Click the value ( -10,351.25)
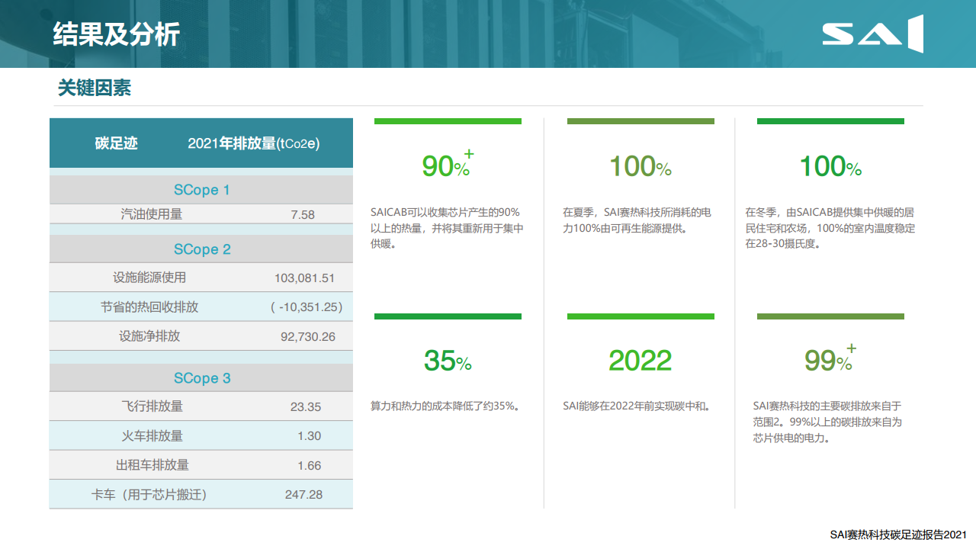The image size is (976, 549). coord(307,307)
